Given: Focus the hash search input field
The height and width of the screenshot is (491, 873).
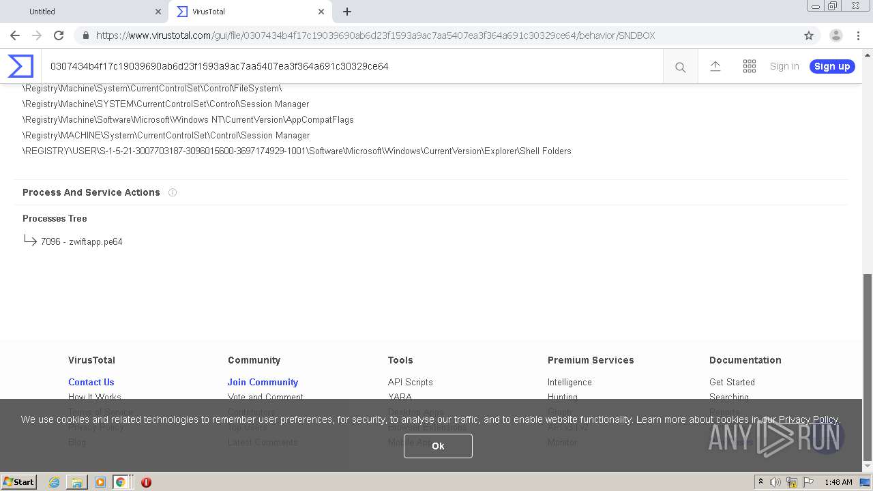Looking at the screenshot, I should coord(352,66).
